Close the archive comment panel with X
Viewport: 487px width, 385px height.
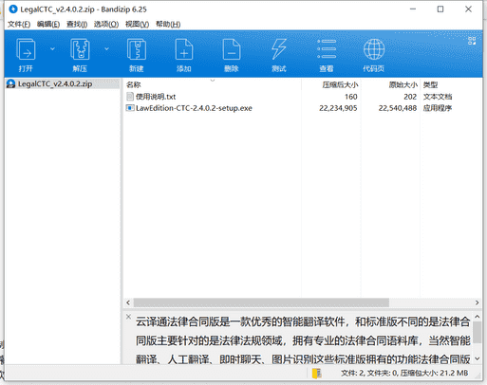pos(128,317)
